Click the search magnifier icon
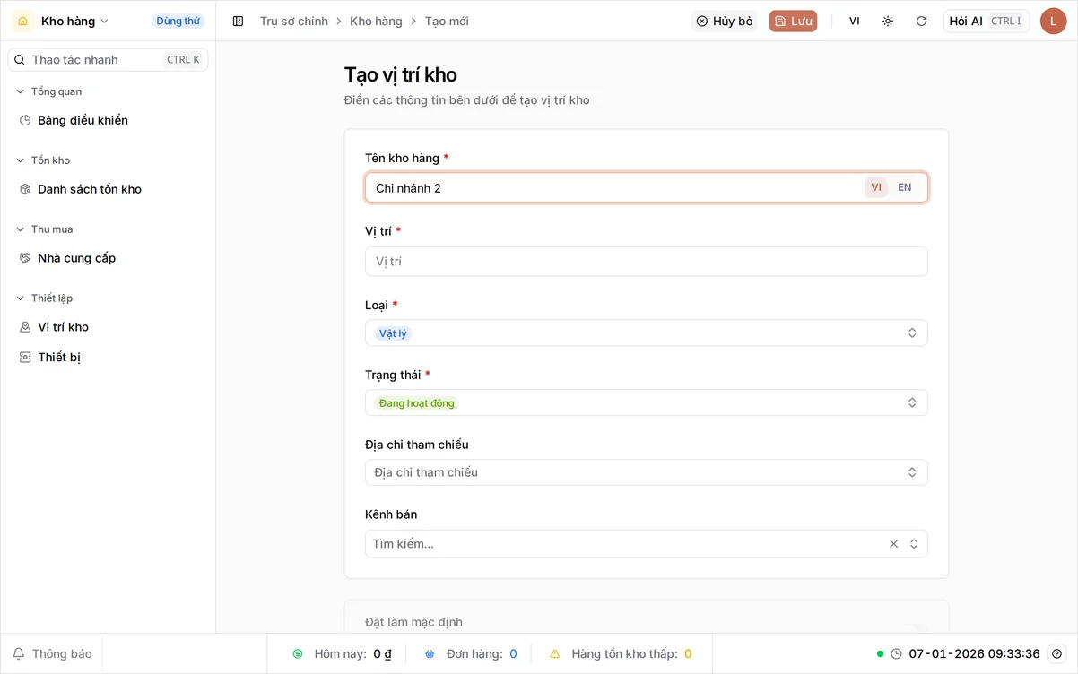Screen dimensions: 1078x674 pyautogui.click(x=20, y=59)
